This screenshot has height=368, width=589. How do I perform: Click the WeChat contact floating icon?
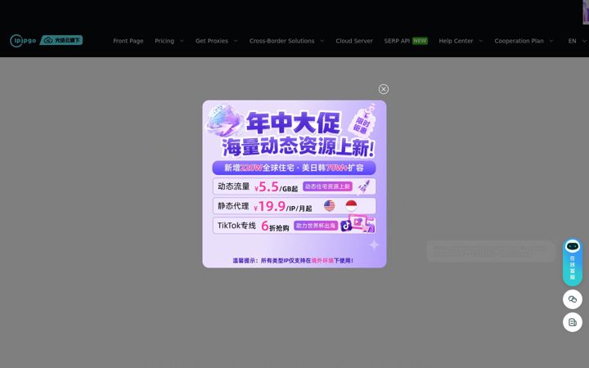(573, 299)
